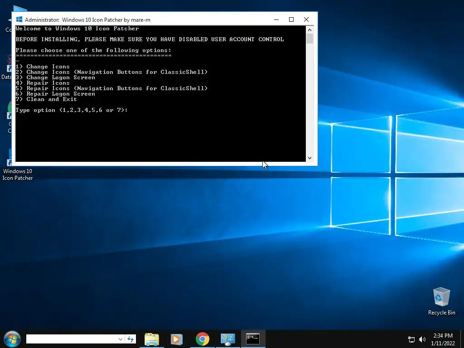
Task: Click option 2 Change Icons ClassicShell line
Action: coord(111,72)
